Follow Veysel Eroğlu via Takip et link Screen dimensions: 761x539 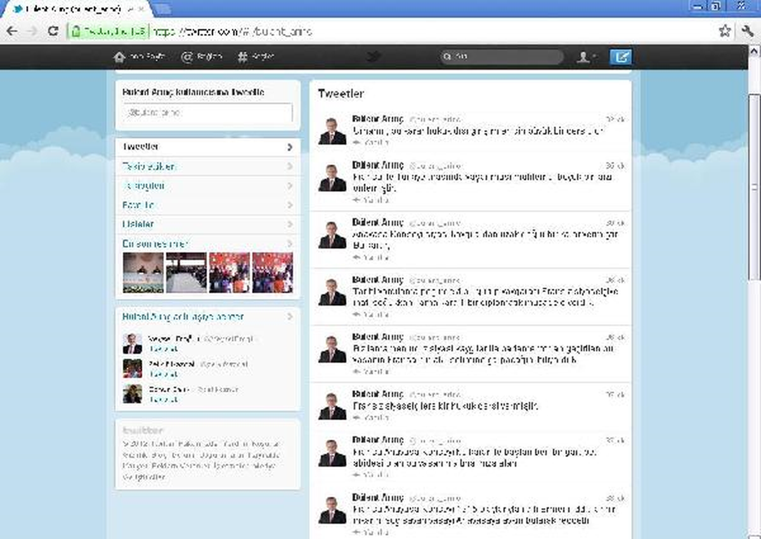point(164,349)
